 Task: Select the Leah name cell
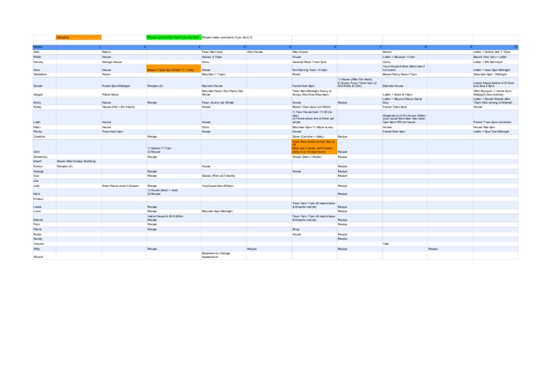pos(44,117)
